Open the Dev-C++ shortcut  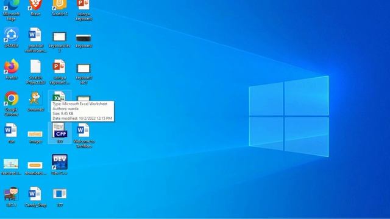pos(60,162)
